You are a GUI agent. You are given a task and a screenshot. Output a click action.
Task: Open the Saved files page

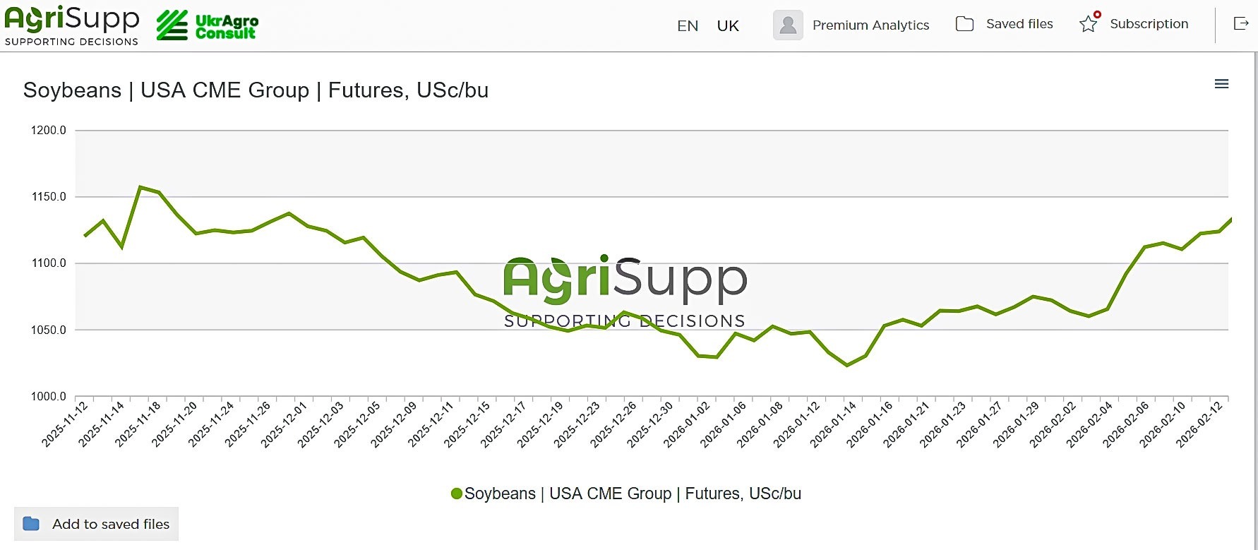[1019, 24]
